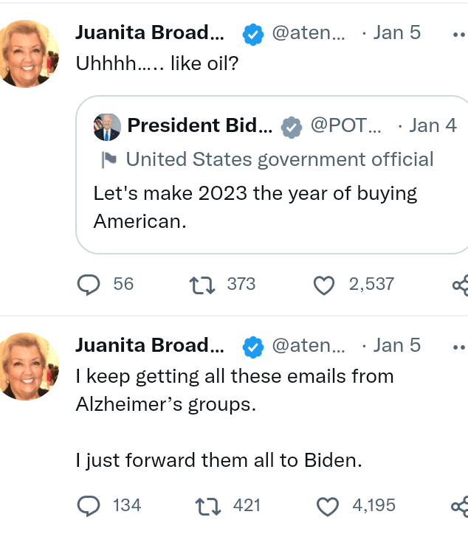Open Juanita's profile picture on first tweet
The width and height of the screenshot is (468, 534).
[30, 53]
